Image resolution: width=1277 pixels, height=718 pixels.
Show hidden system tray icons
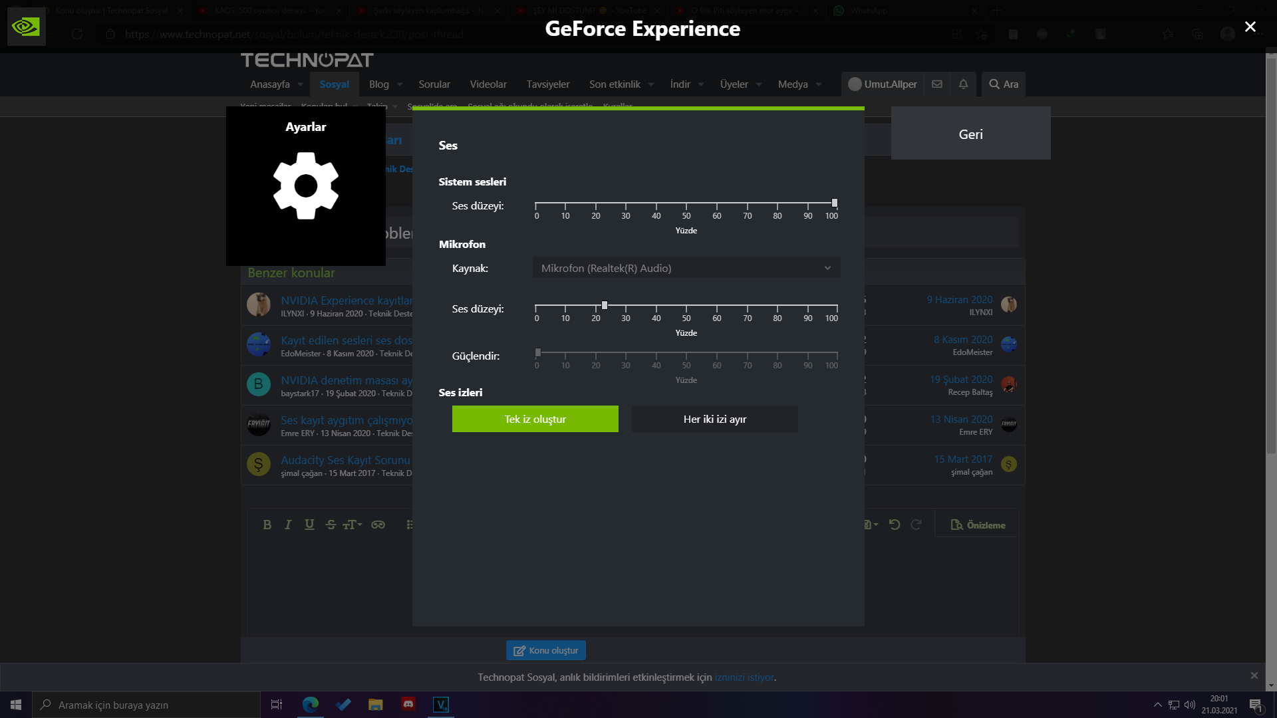coord(1157,705)
